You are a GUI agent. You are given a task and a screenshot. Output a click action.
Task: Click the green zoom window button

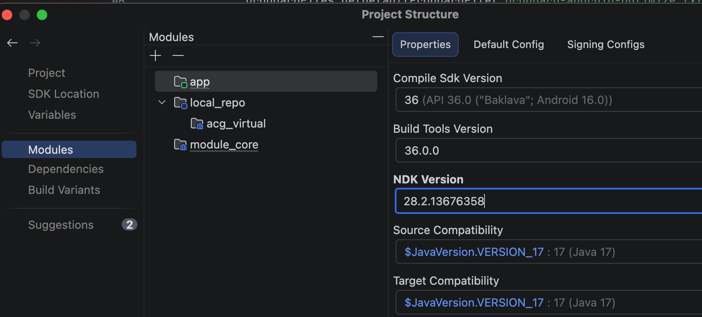tap(42, 15)
